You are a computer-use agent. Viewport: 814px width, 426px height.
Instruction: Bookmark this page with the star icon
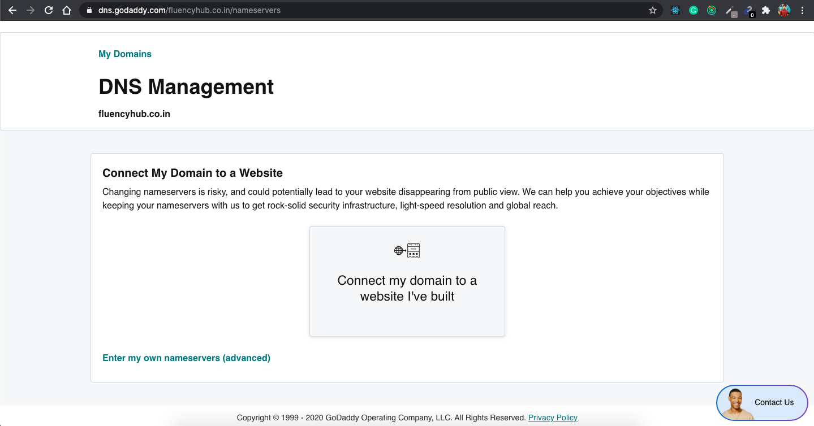click(653, 10)
